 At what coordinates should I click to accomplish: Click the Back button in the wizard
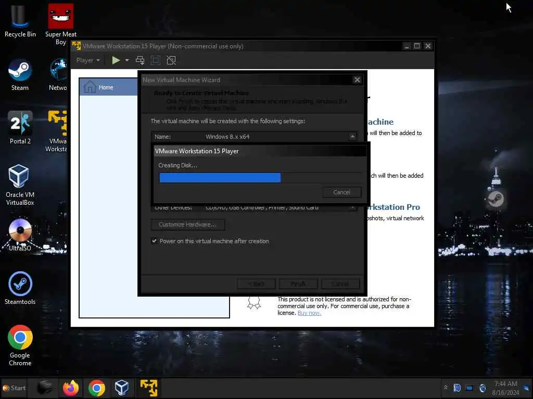click(256, 284)
